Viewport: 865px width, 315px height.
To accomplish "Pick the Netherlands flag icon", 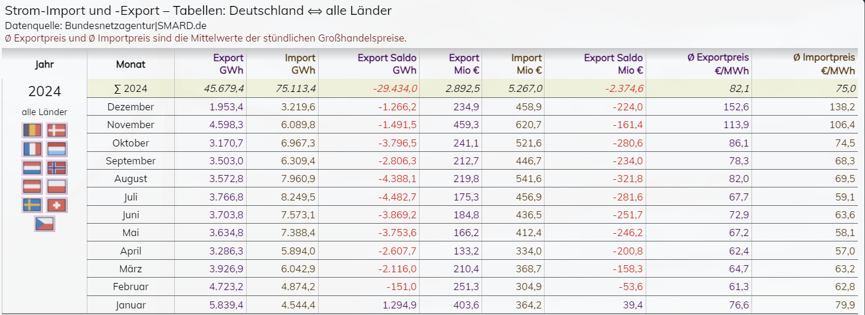I will pos(32,168).
